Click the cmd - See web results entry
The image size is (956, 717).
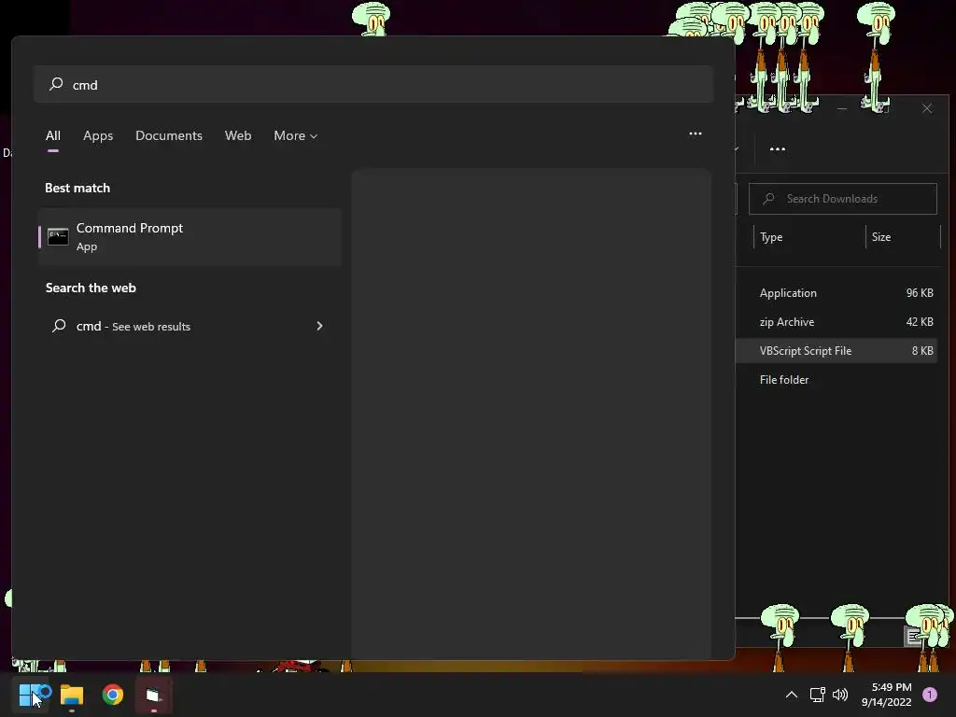click(x=190, y=326)
